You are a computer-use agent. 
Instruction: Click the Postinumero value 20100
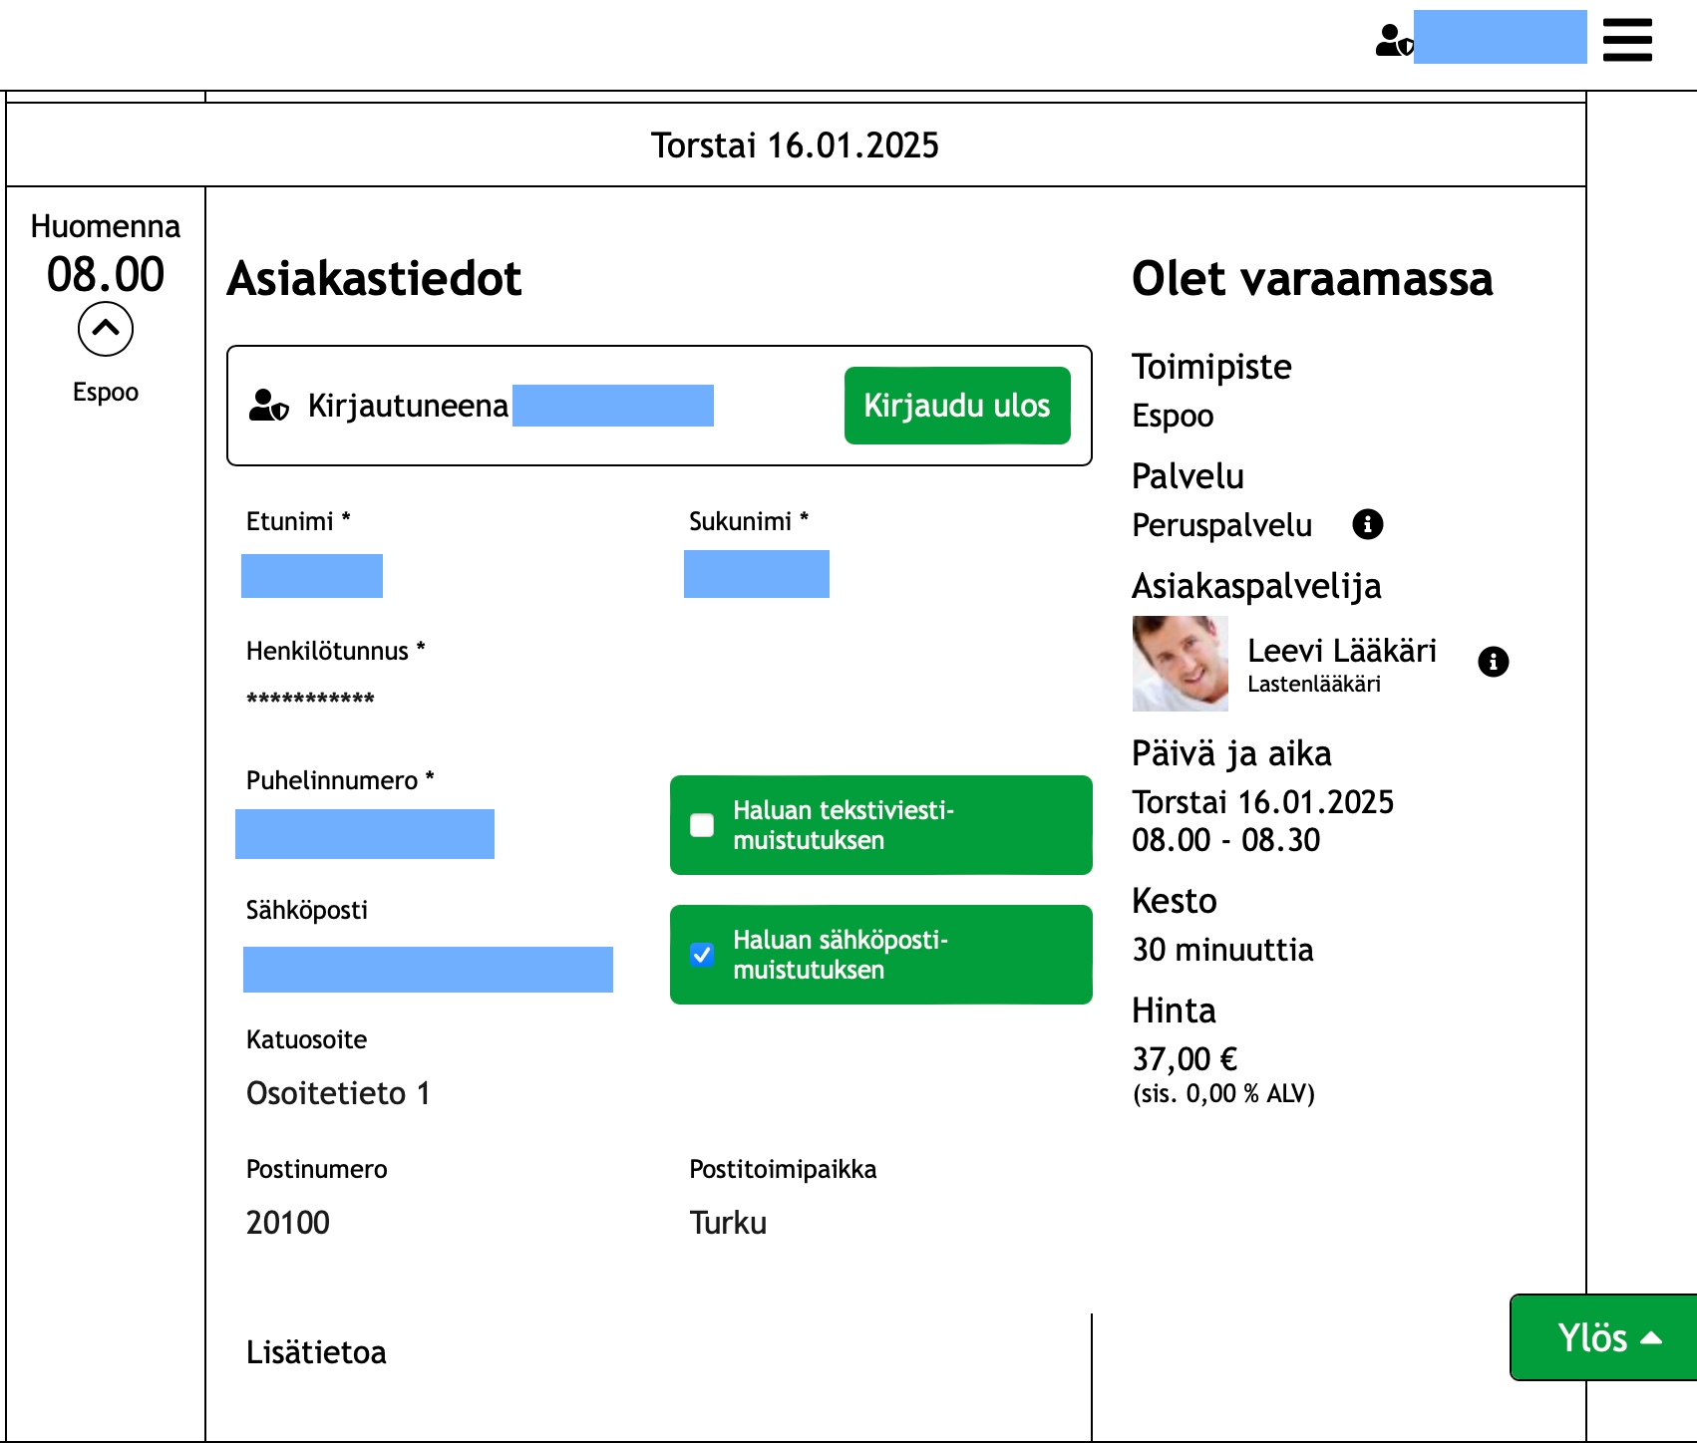288,1223
